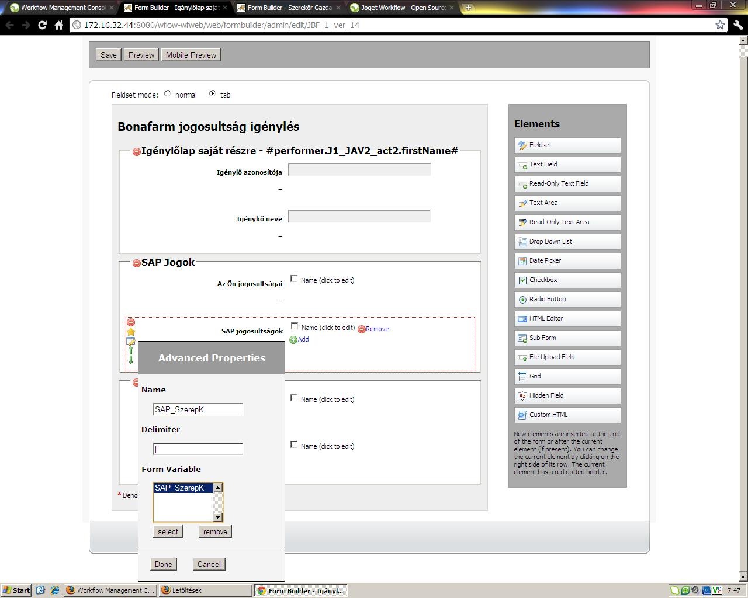Select tab fieldset mode
The width and height of the screenshot is (748, 598).
(212, 93)
